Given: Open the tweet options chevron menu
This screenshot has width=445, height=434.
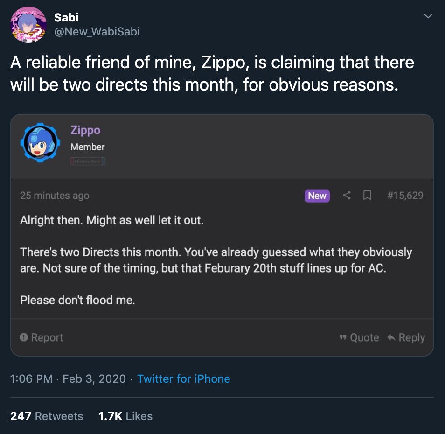Looking at the screenshot, I should point(428,17).
